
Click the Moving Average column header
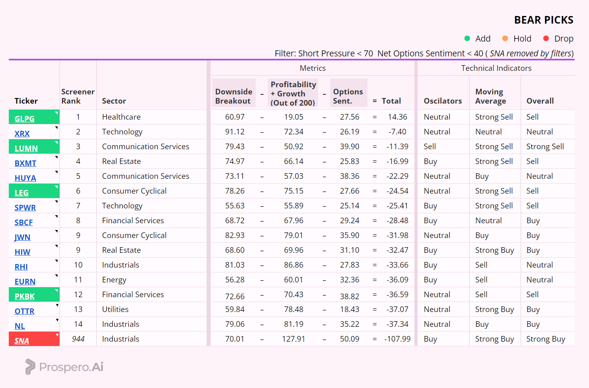pos(491,96)
